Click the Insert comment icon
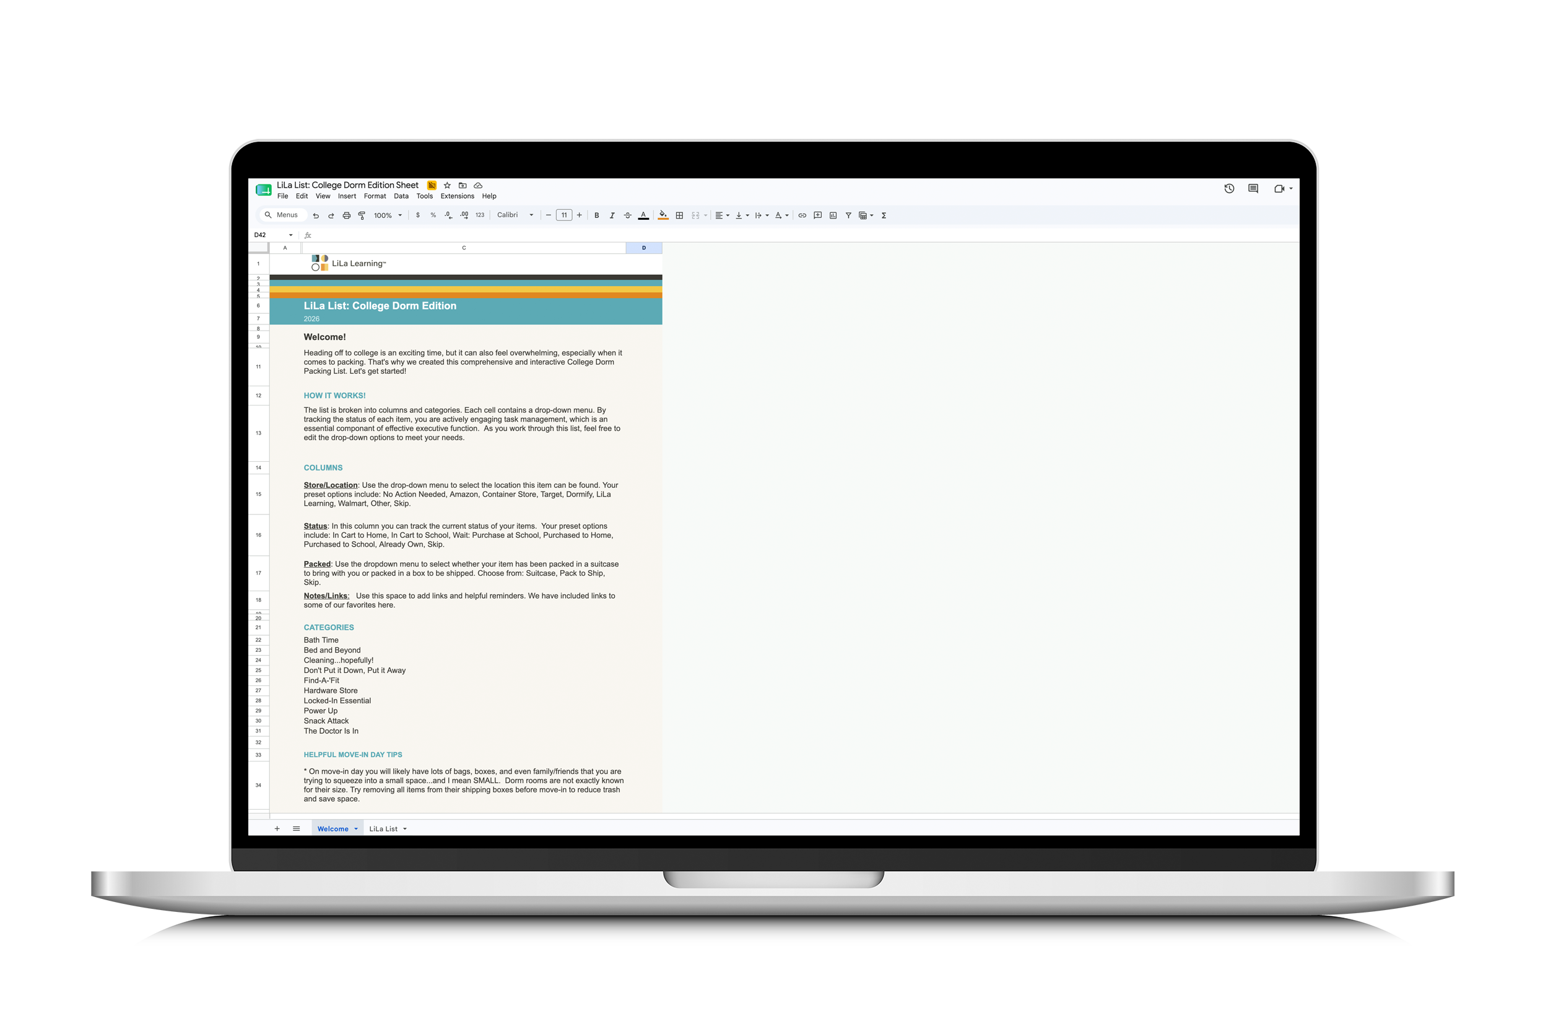The height and width of the screenshot is (1032, 1548). tap(817, 215)
